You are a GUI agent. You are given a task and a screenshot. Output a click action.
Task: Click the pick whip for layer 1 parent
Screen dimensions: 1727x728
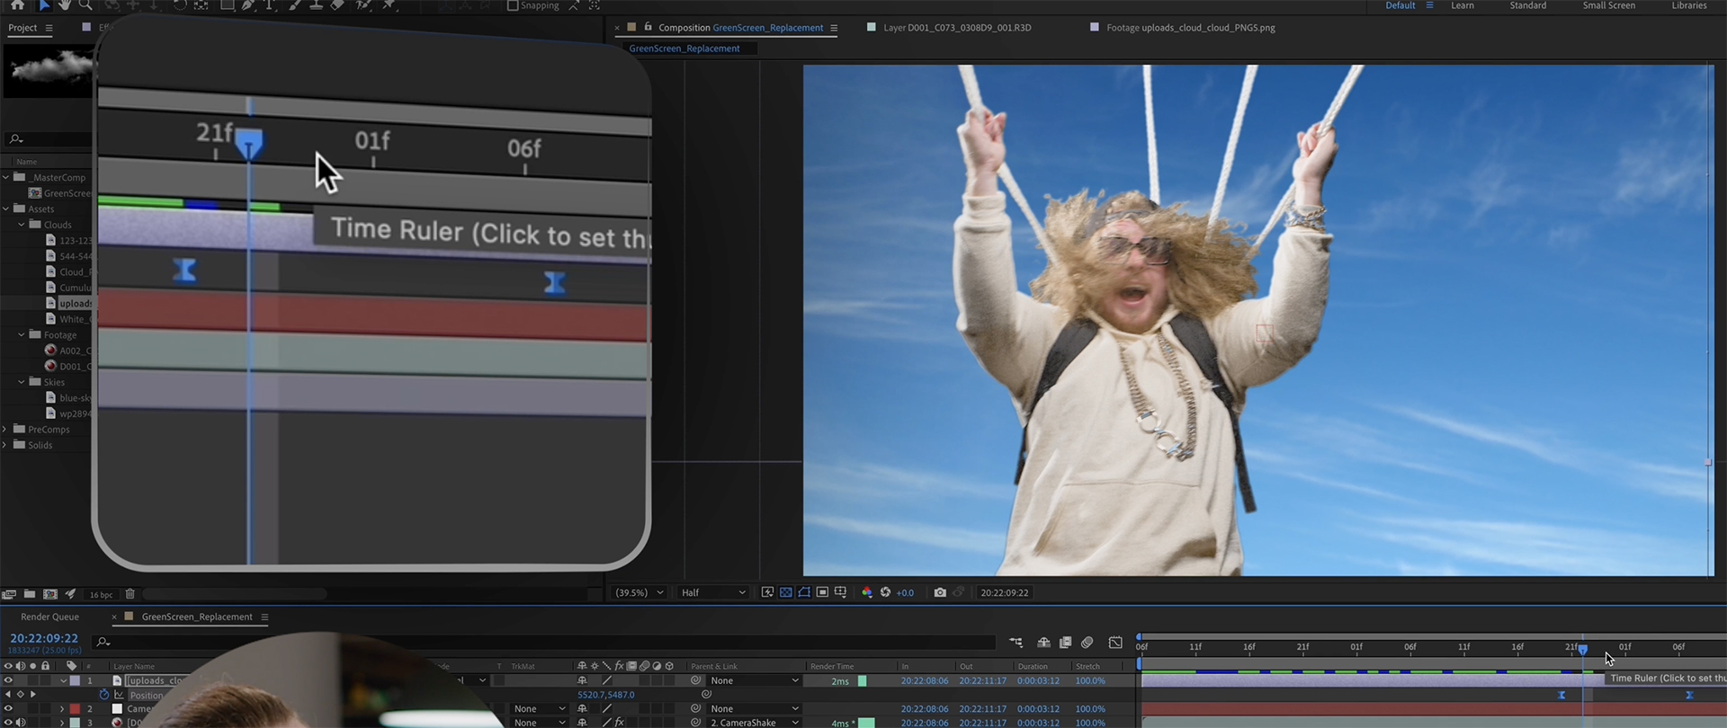tap(695, 680)
